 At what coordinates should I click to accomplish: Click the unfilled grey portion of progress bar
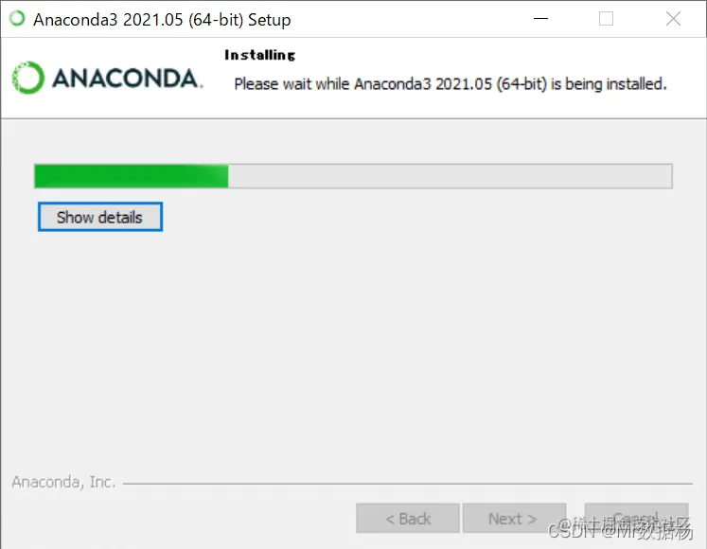pyautogui.click(x=450, y=176)
